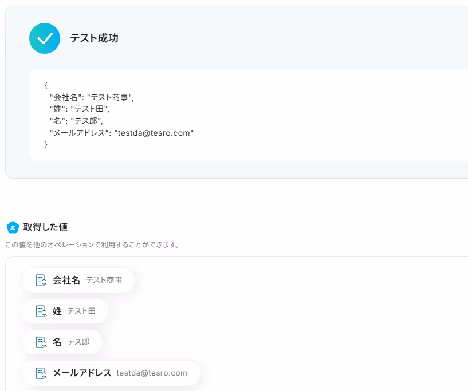
Task: Select the 姓 テスト田 value chip
Action: click(x=65, y=311)
